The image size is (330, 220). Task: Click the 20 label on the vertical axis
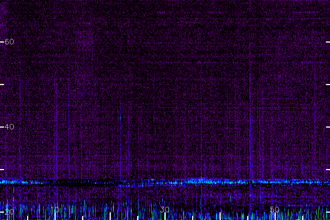(9, 212)
